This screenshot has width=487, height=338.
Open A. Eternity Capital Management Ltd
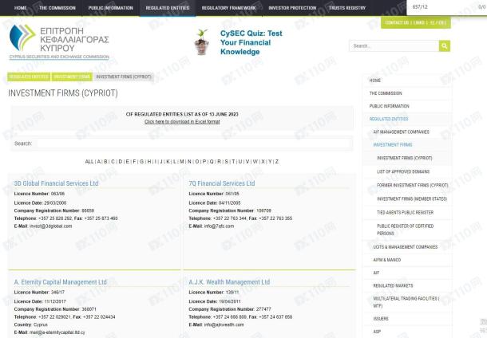(60, 282)
